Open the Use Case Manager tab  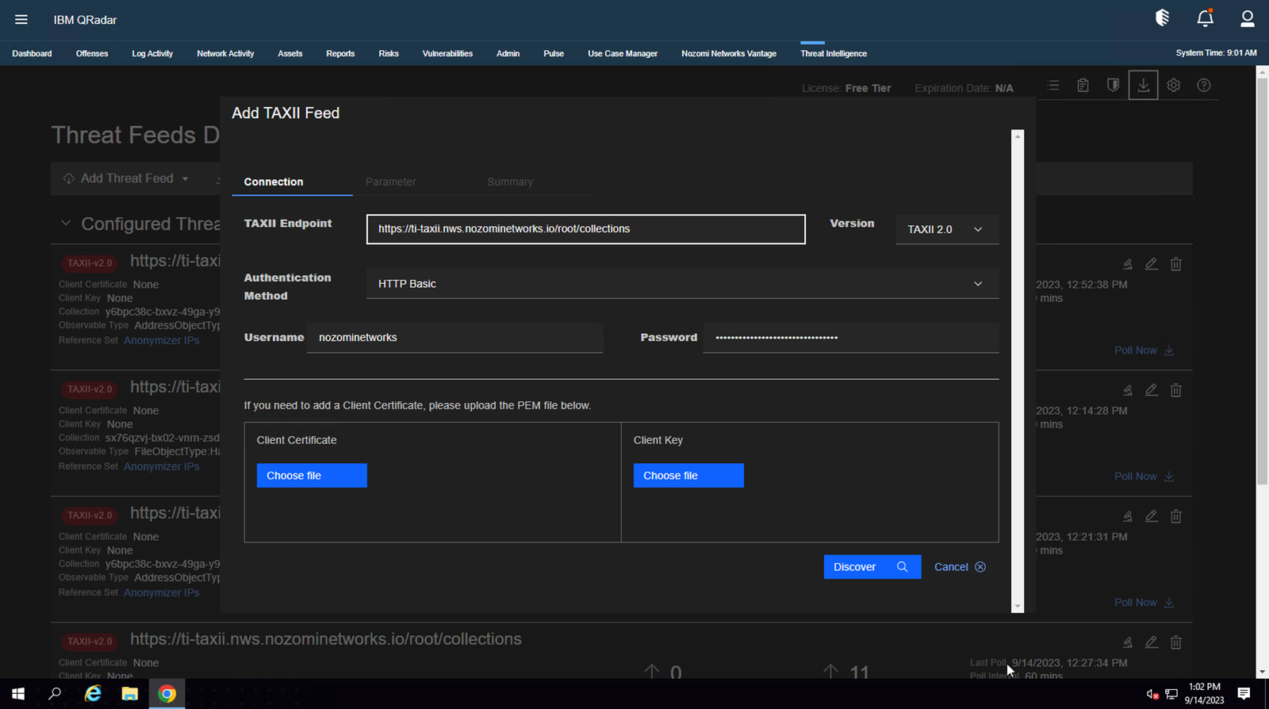(x=623, y=54)
